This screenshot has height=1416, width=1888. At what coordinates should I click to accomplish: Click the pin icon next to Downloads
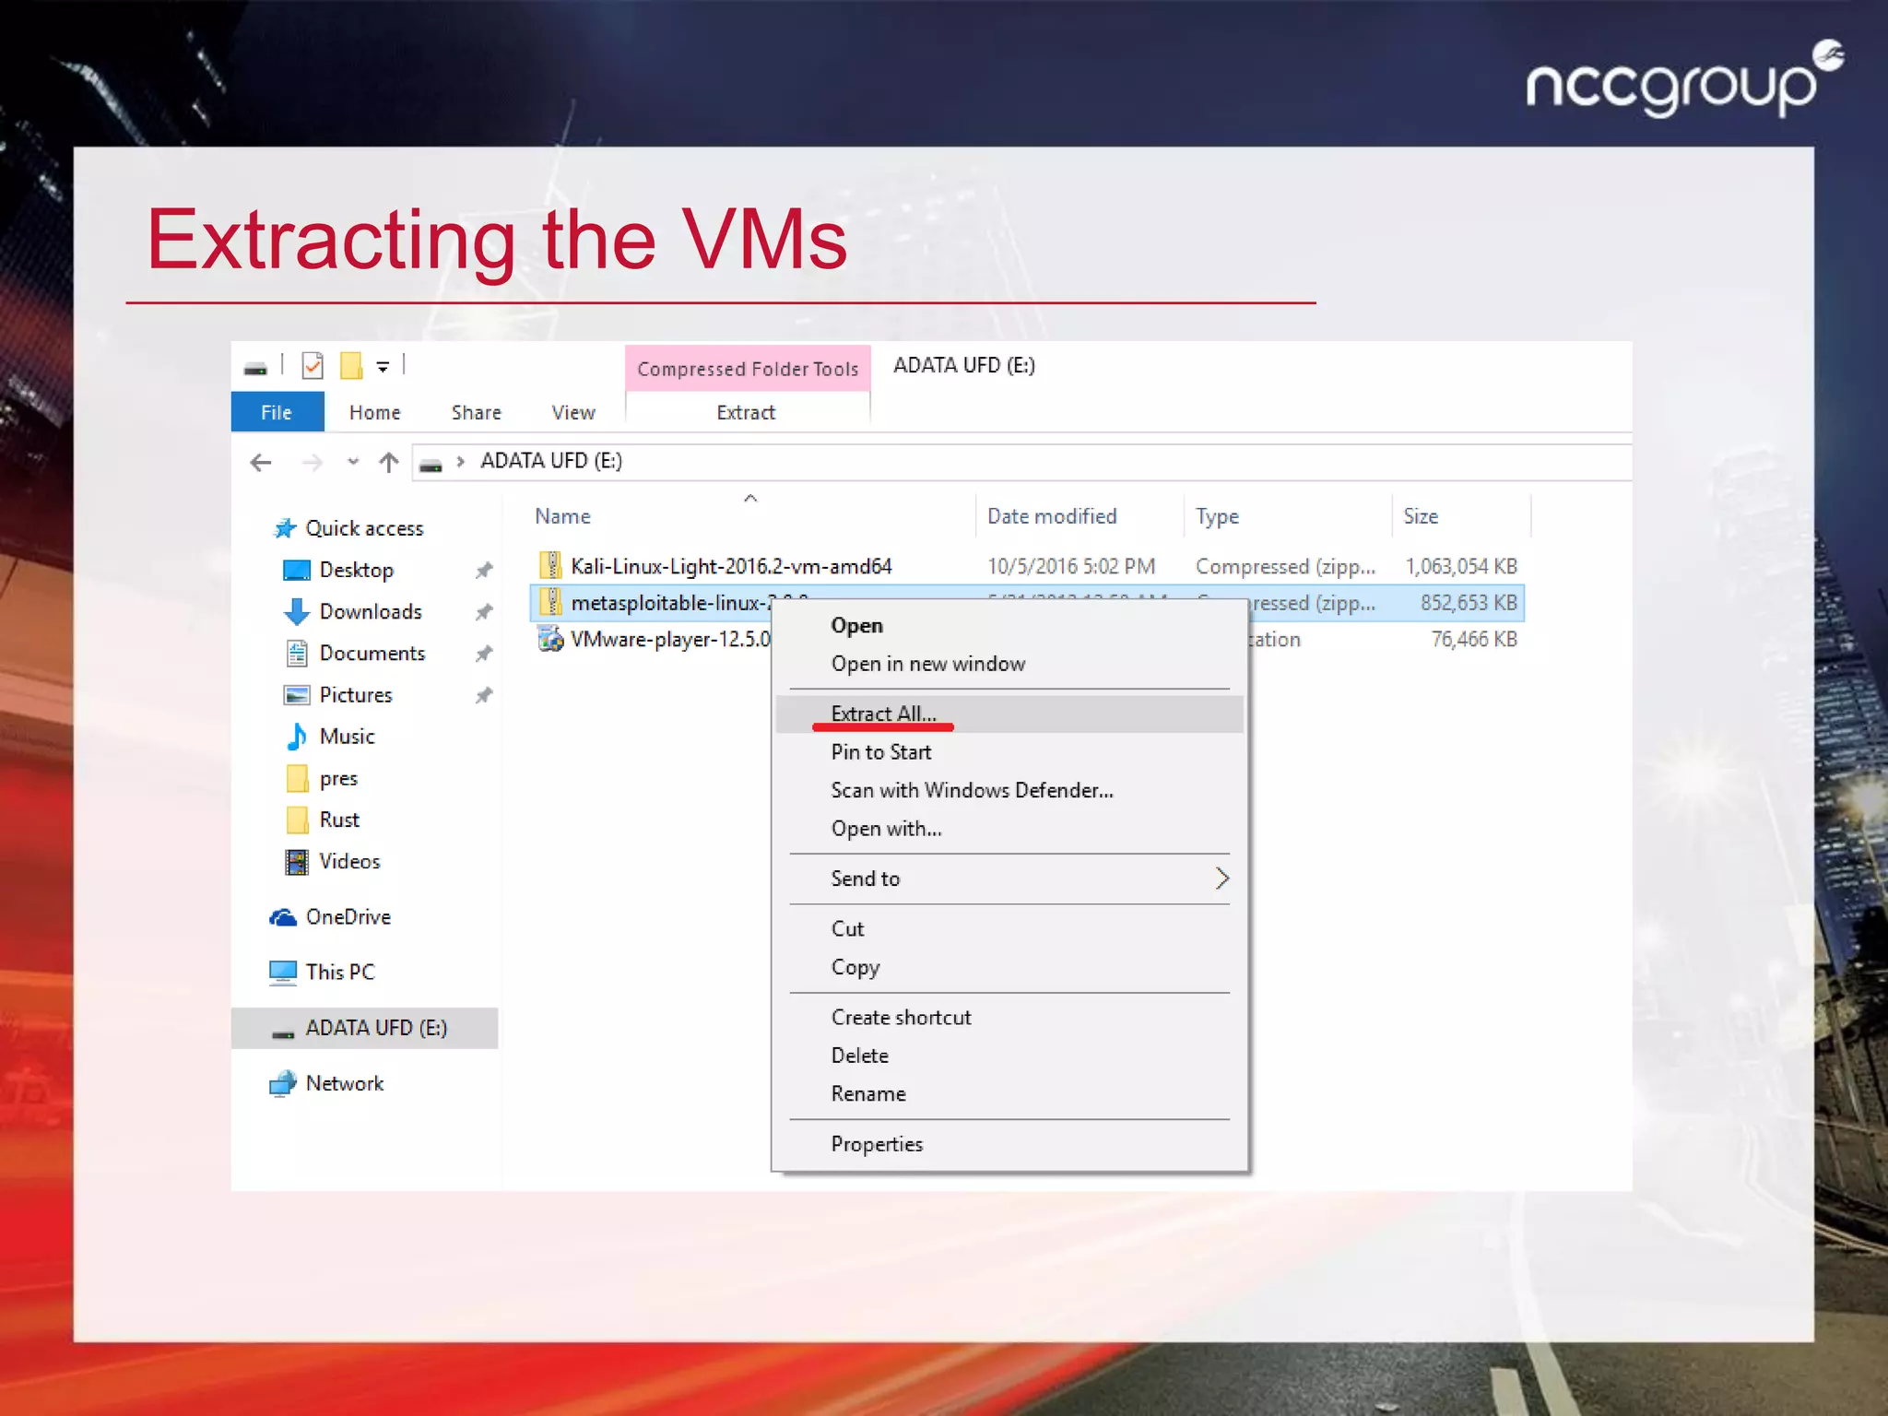484,612
